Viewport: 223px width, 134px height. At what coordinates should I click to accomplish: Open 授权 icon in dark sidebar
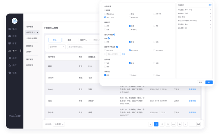point(10,66)
